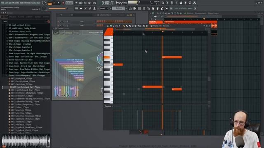This screenshot has width=264, height=148.
Task: Open the TOOLS menu
Action: (x=34, y=3)
